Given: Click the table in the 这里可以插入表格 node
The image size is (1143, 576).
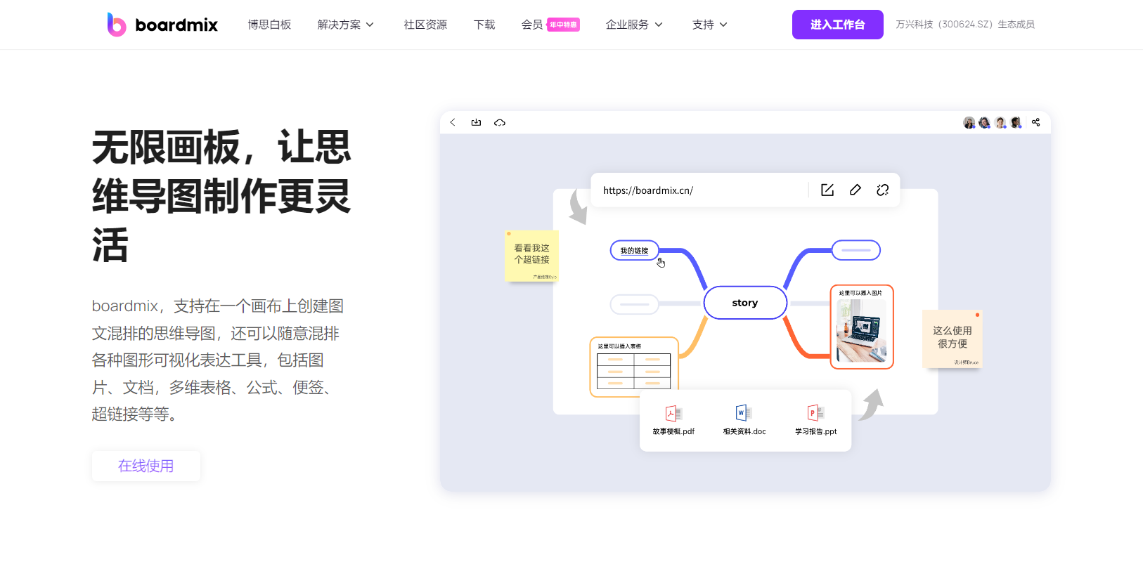Looking at the screenshot, I should coord(633,371).
